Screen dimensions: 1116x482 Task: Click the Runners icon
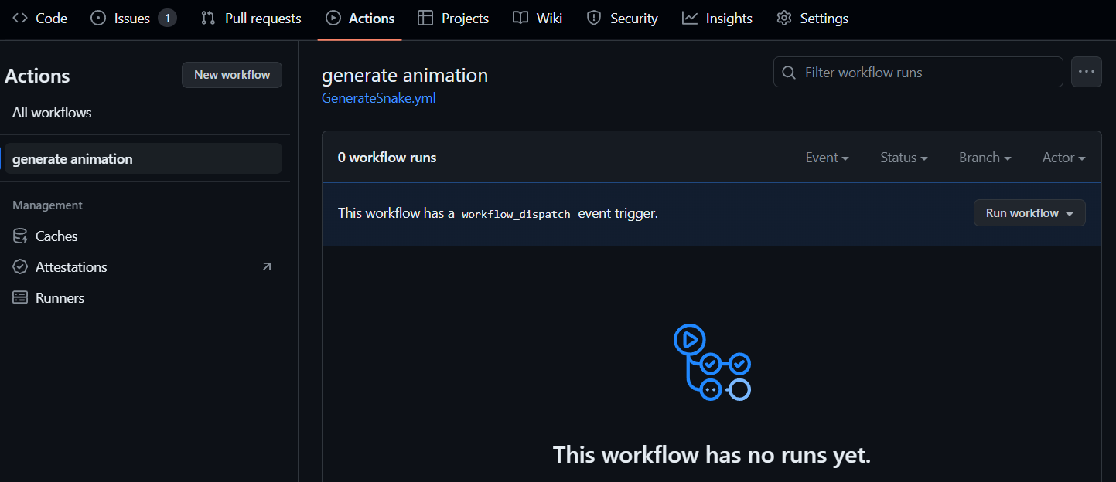coord(19,297)
